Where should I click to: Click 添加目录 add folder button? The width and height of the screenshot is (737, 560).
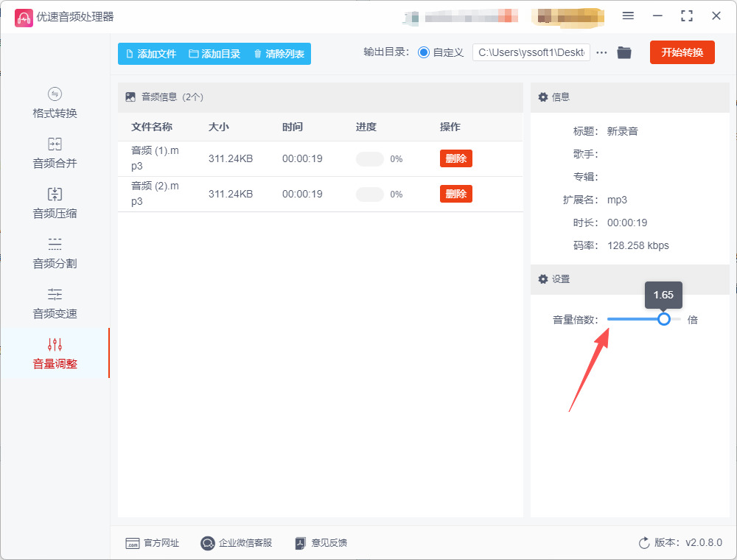(x=214, y=54)
